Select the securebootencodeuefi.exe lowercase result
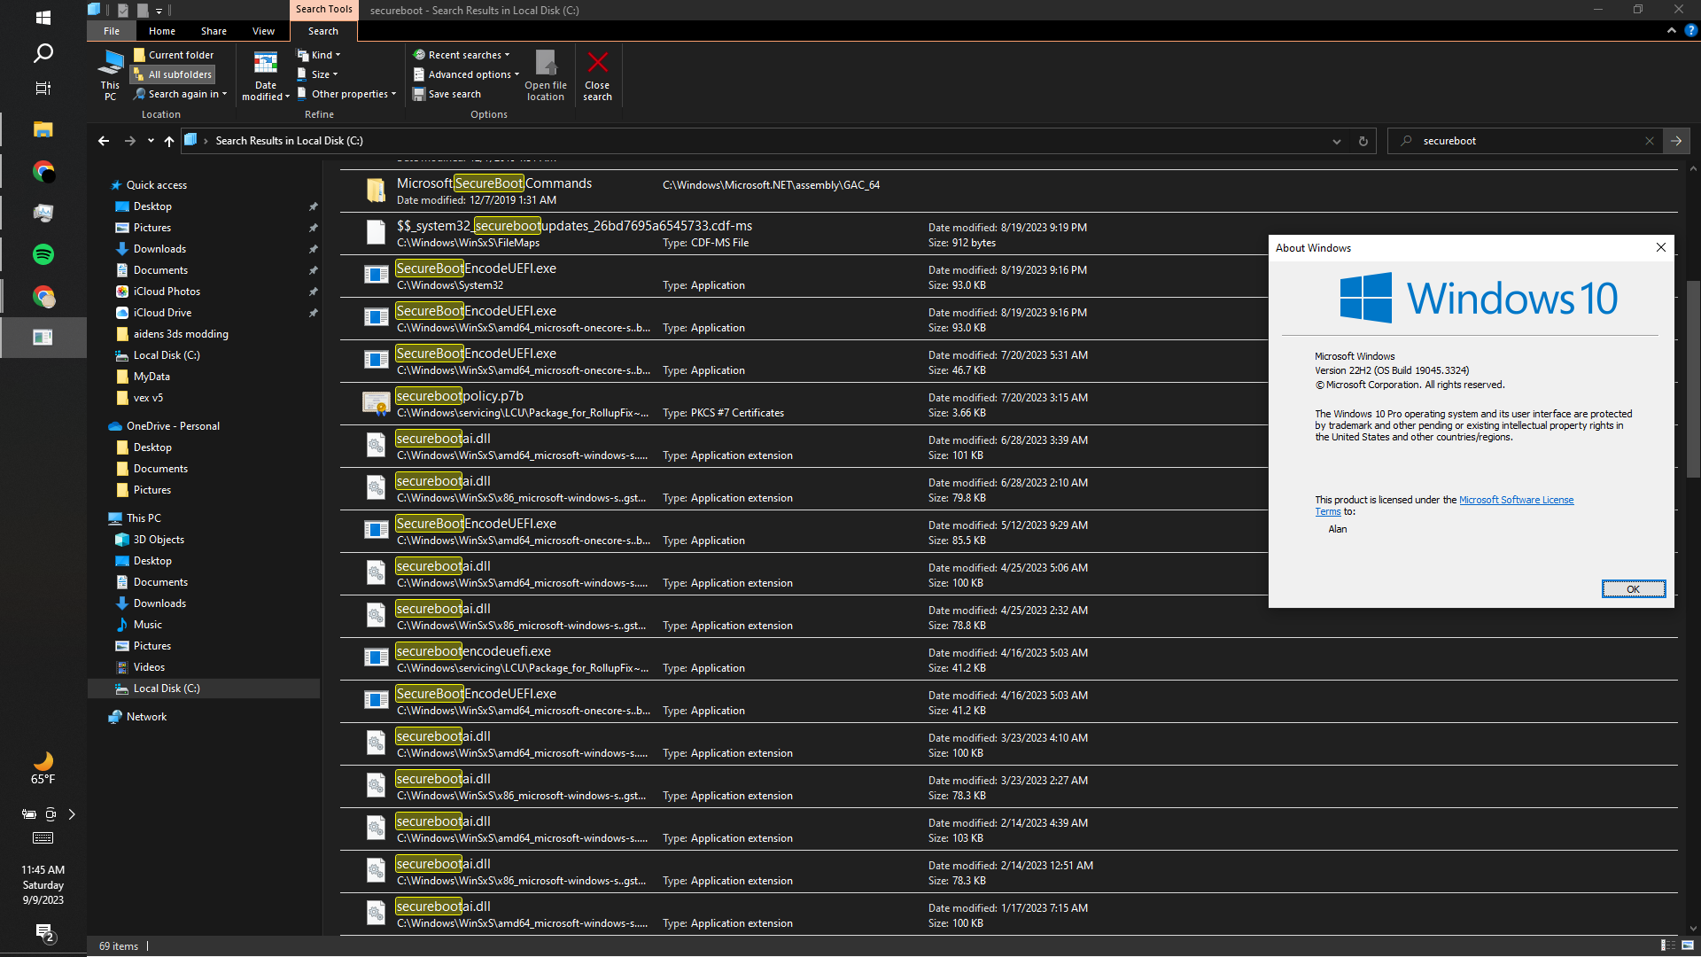The width and height of the screenshot is (1701, 957). pyautogui.click(x=1008, y=659)
